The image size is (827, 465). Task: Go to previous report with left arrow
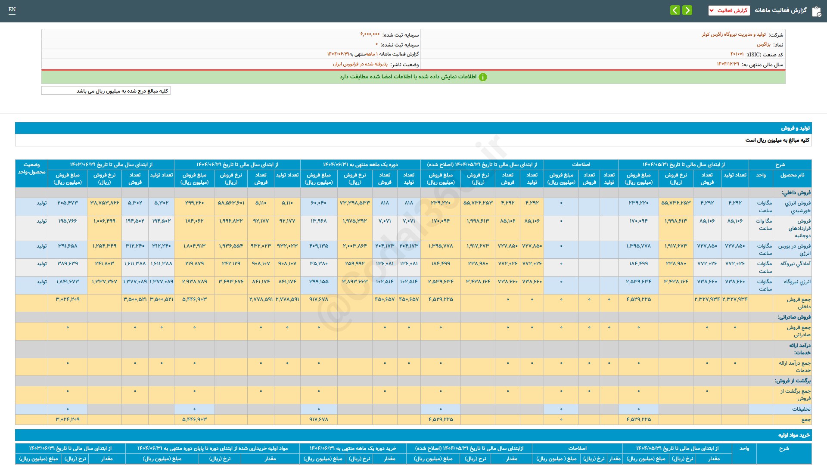(675, 10)
